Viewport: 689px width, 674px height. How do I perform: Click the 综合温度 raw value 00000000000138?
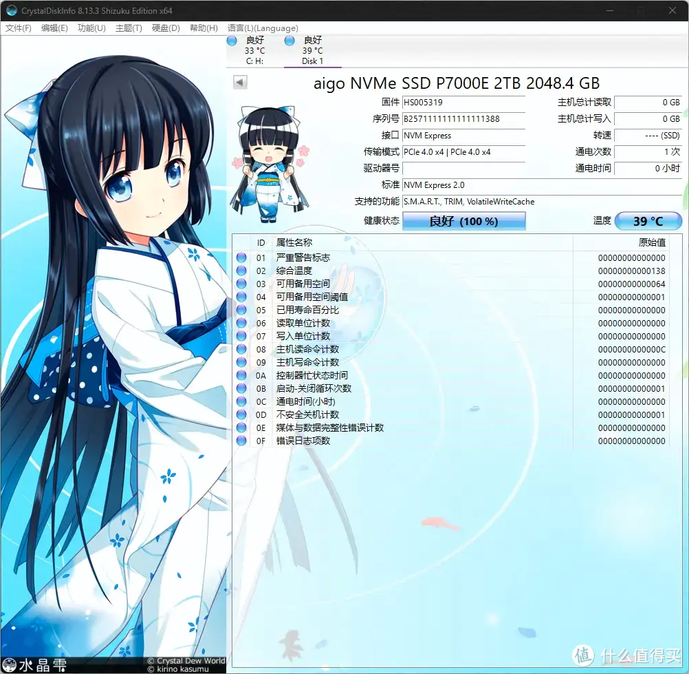pos(631,271)
